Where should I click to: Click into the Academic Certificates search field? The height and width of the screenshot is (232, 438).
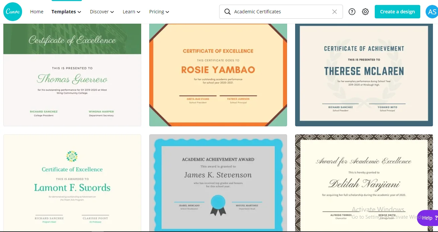(x=281, y=12)
